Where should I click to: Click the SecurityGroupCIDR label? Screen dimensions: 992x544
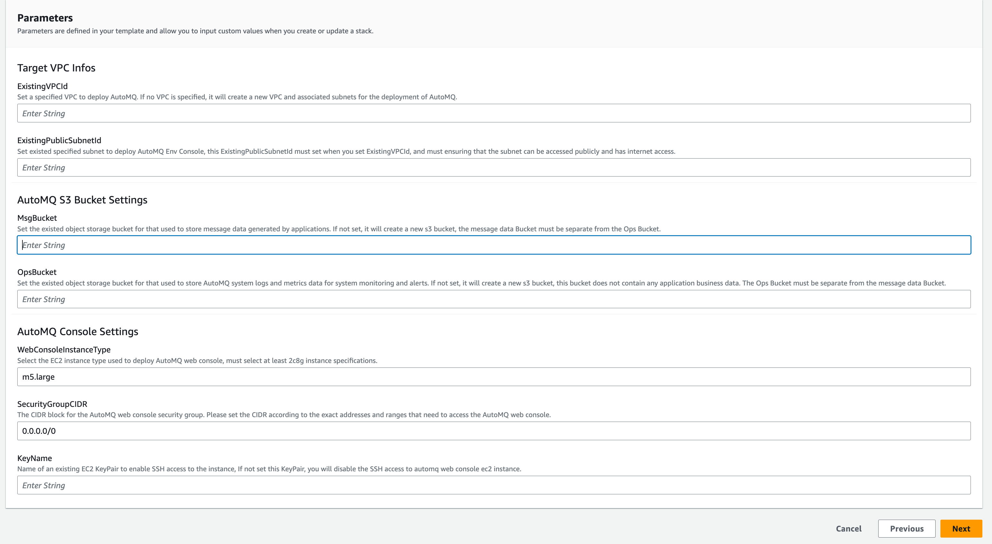click(52, 404)
